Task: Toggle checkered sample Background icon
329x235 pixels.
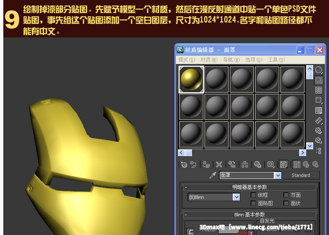Action: tap(319, 90)
